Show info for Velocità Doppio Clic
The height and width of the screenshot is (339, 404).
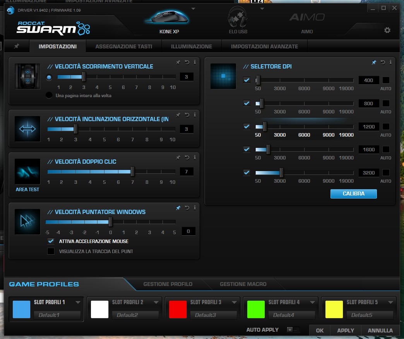195,158
